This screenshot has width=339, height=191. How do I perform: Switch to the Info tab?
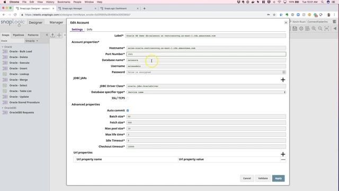[90, 30]
